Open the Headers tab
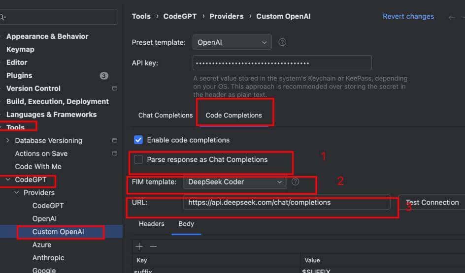 (x=152, y=224)
